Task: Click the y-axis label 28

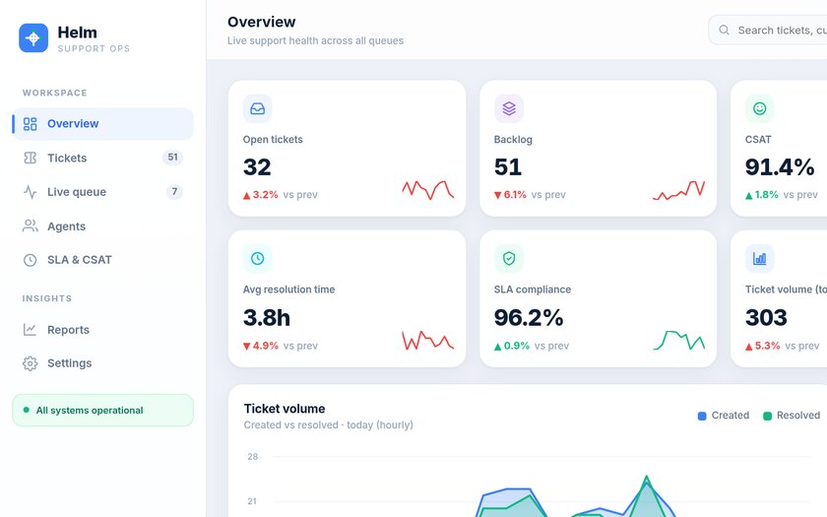Action: pos(253,457)
